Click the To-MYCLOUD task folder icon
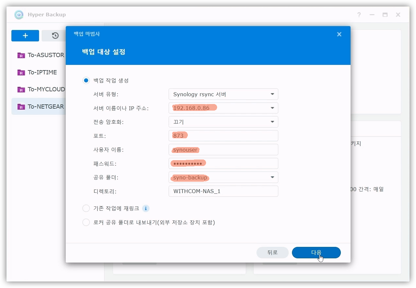This screenshot has width=416, height=288. [x=21, y=89]
